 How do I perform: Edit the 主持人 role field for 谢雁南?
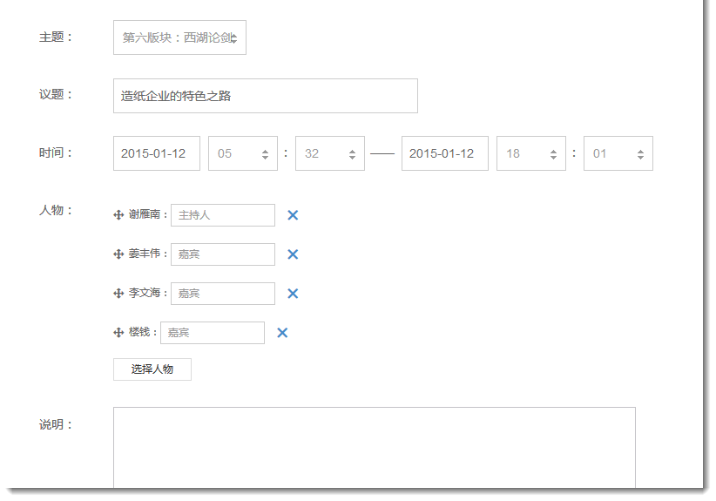222,215
